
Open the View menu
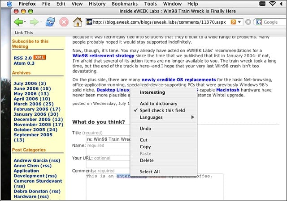click(77, 4)
